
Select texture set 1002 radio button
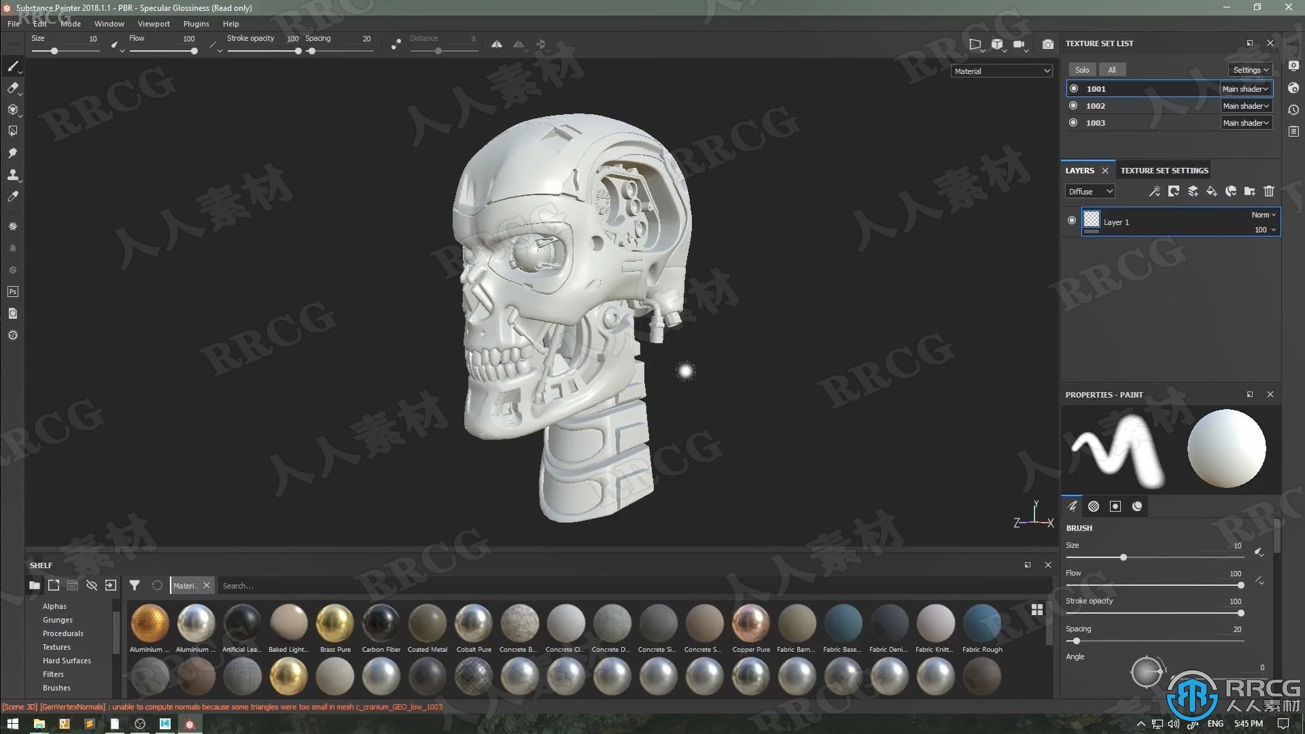point(1074,105)
